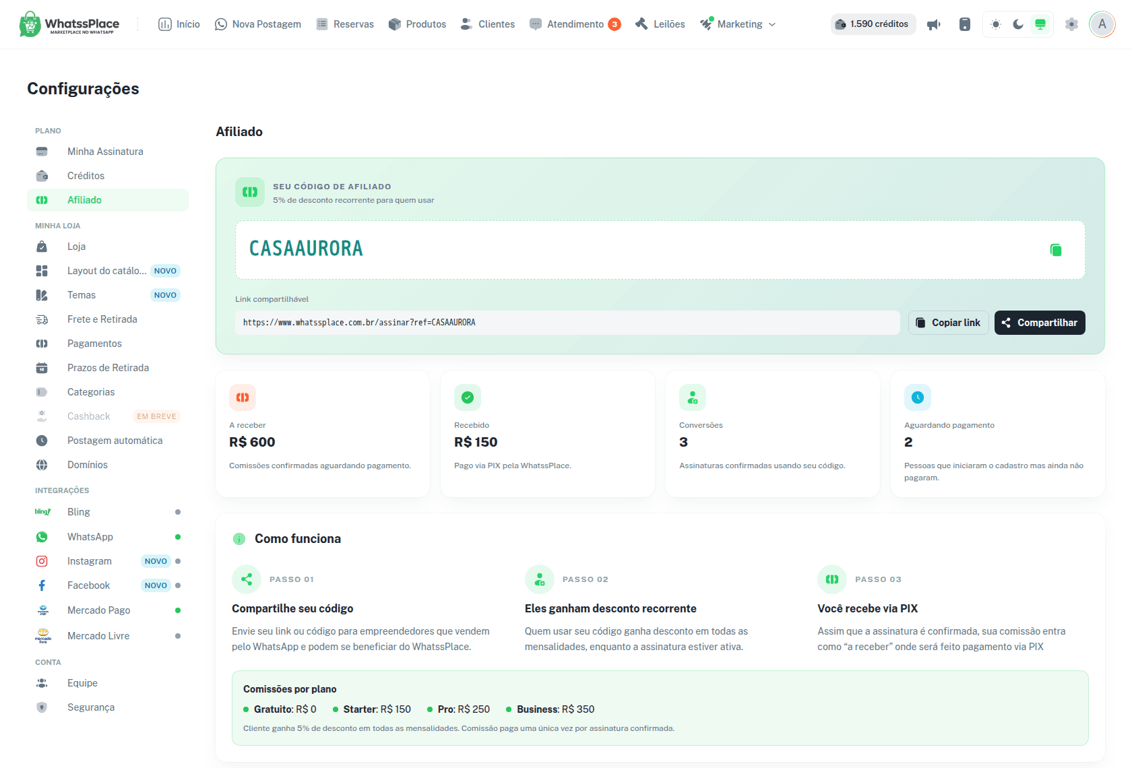Screen dimensions: 1132x768
Task: Expand the Marketing dropdown
Action: [738, 24]
